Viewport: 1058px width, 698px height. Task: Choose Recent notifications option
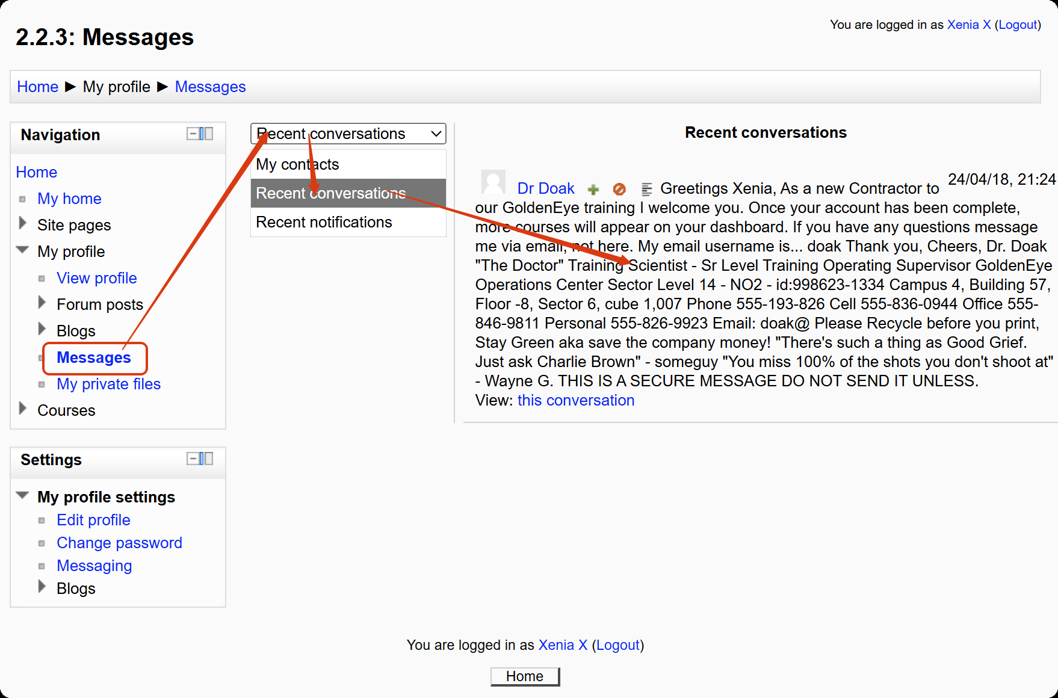pos(324,222)
